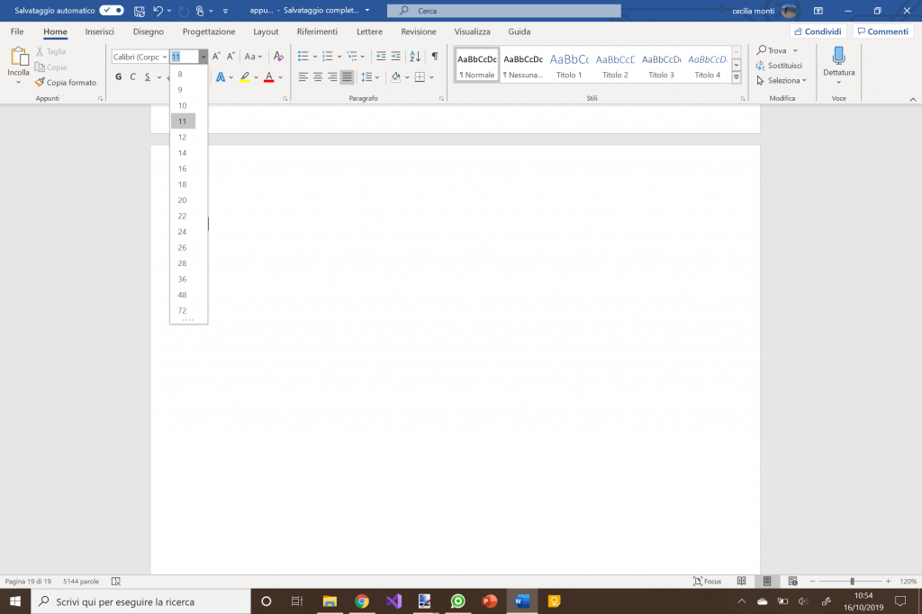This screenshot has width=922, height=614.
Task: Click the borders icon
Action: (420, 77)
